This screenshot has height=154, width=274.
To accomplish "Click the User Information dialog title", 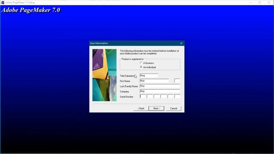I will (99, 43).
